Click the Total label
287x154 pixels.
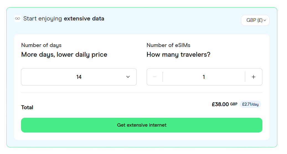point(27,107)
